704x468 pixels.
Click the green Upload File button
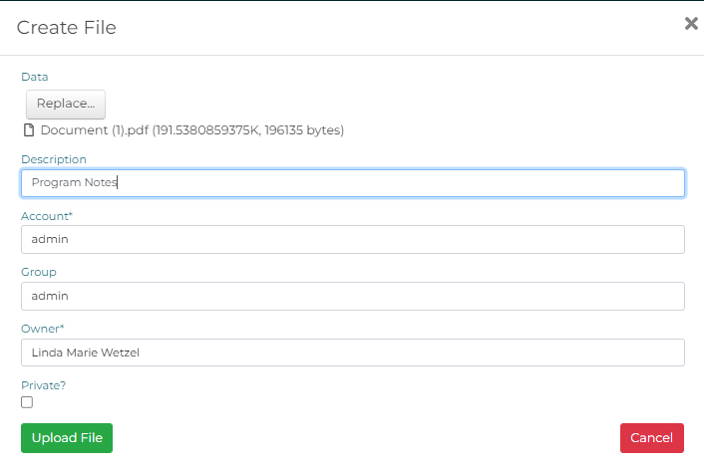tap(67, 438)
